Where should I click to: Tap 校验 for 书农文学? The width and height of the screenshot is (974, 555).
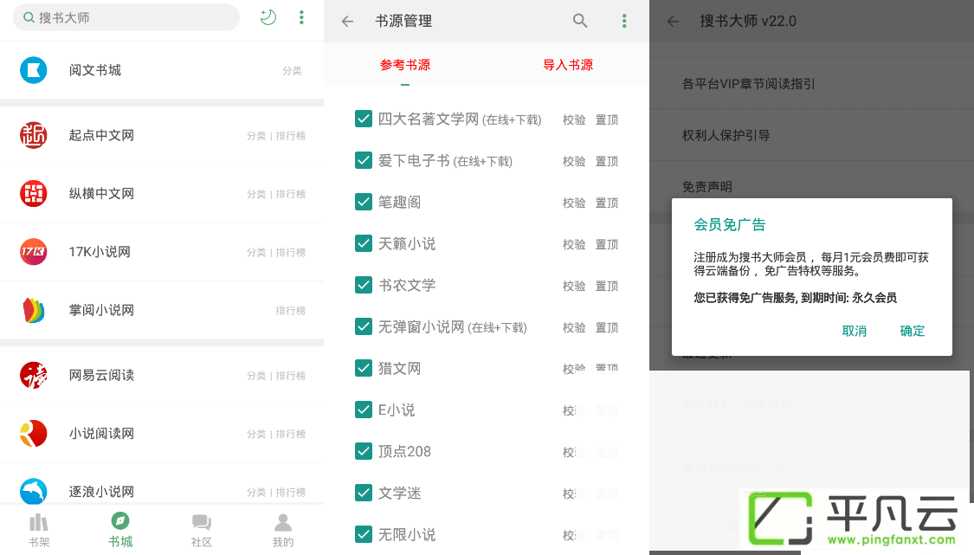(x=574, y=286)
